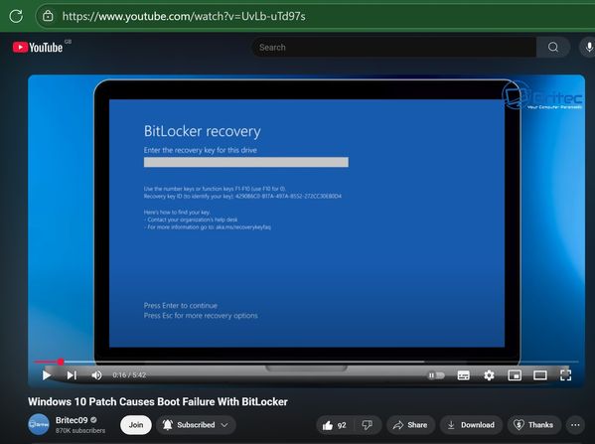The height and width of the screenshot is (444, 595).
Task: Open the more actions ellipsis menu
Action: point(575,425)
